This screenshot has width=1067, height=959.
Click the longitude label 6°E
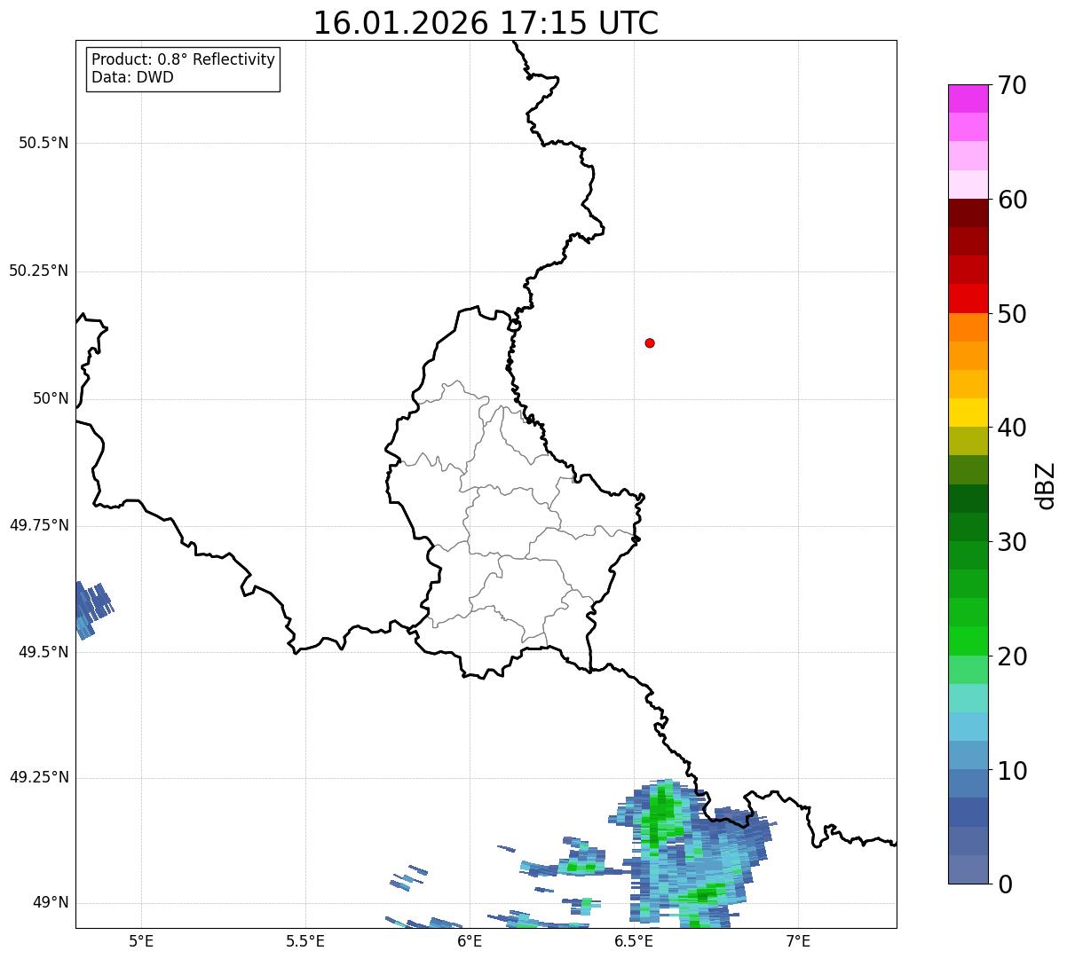pos(470,940)
